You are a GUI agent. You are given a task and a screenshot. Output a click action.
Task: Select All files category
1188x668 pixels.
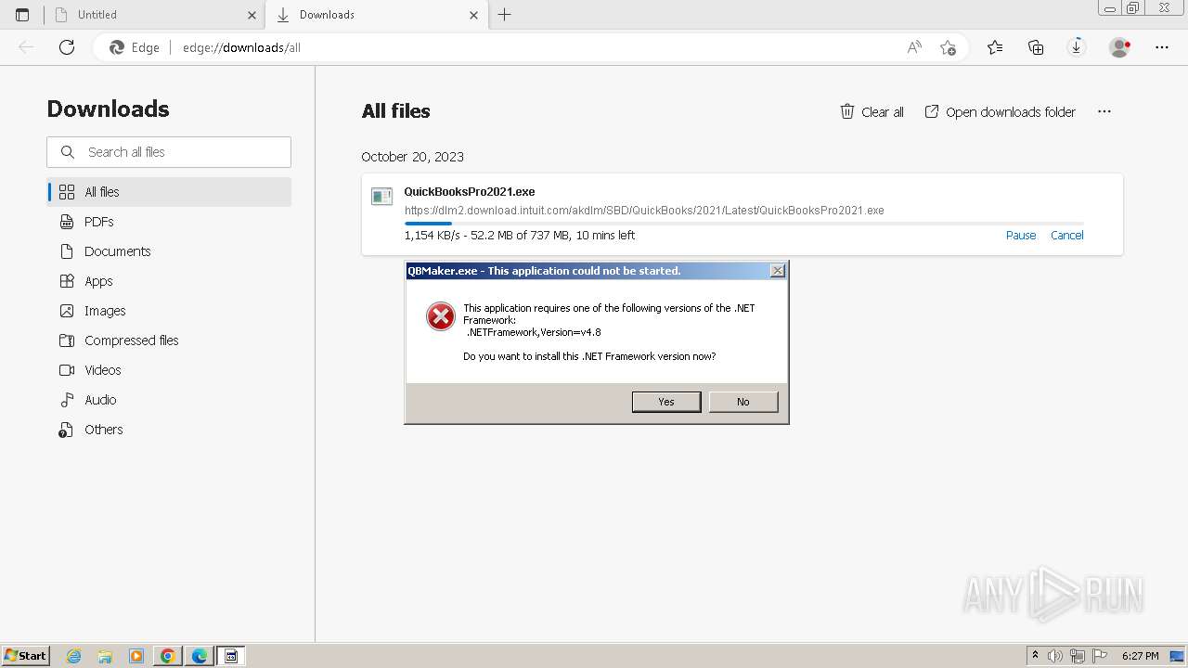[x=169, y=192]
